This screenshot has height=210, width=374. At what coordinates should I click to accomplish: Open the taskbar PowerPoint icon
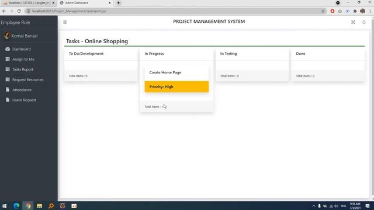point(74,206)
